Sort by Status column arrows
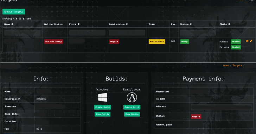 click(x=191, y=24)
